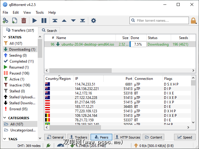Toggle alternative speed limits speedometer icon
The height and width of the screenshot is (149, 199).
tap(60, 145)
